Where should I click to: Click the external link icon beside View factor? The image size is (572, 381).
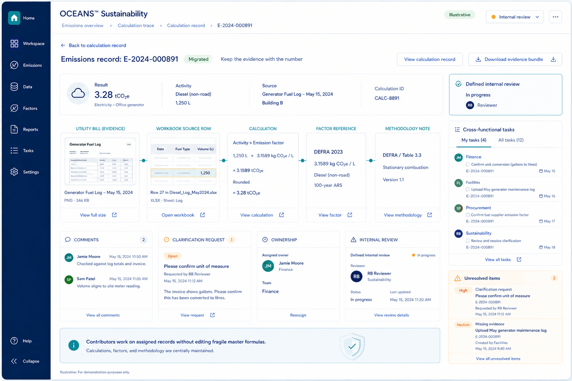pos(350,215)
